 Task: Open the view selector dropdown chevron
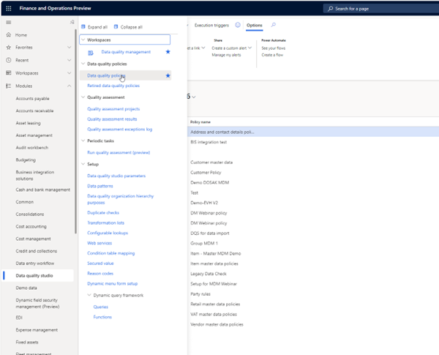pos(194,97)
